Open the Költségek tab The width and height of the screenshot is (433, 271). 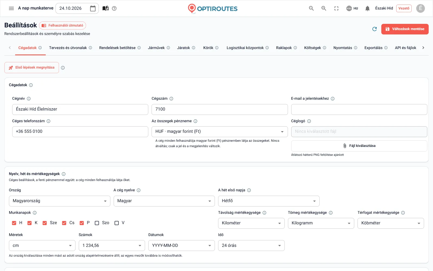[x=315, y=48]
